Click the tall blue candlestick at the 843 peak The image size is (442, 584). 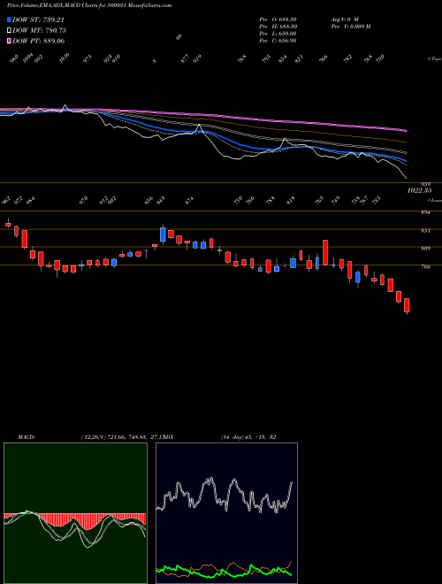(x=163, y=234)
